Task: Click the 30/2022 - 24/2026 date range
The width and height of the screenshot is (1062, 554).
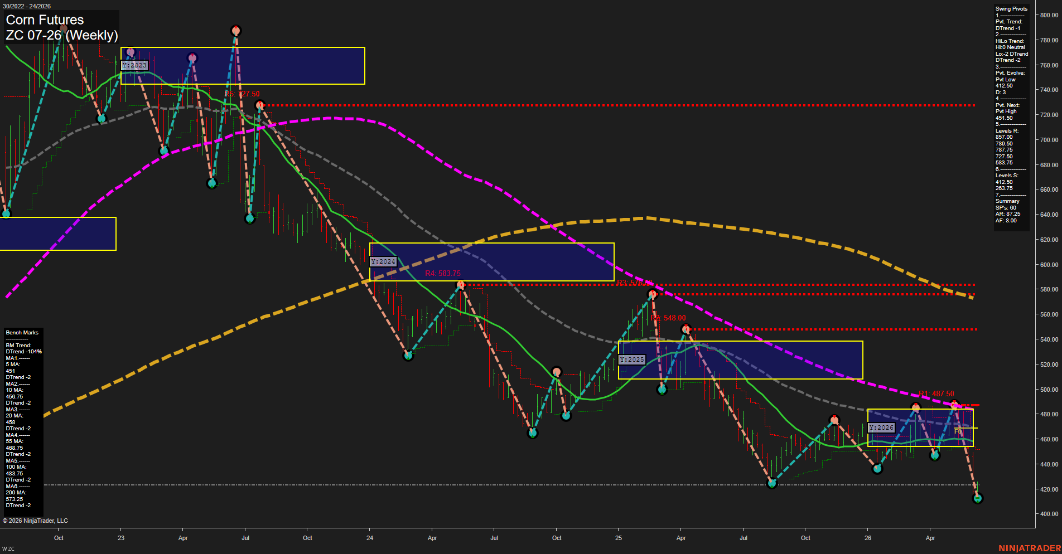Action: (x=27, y=6)
